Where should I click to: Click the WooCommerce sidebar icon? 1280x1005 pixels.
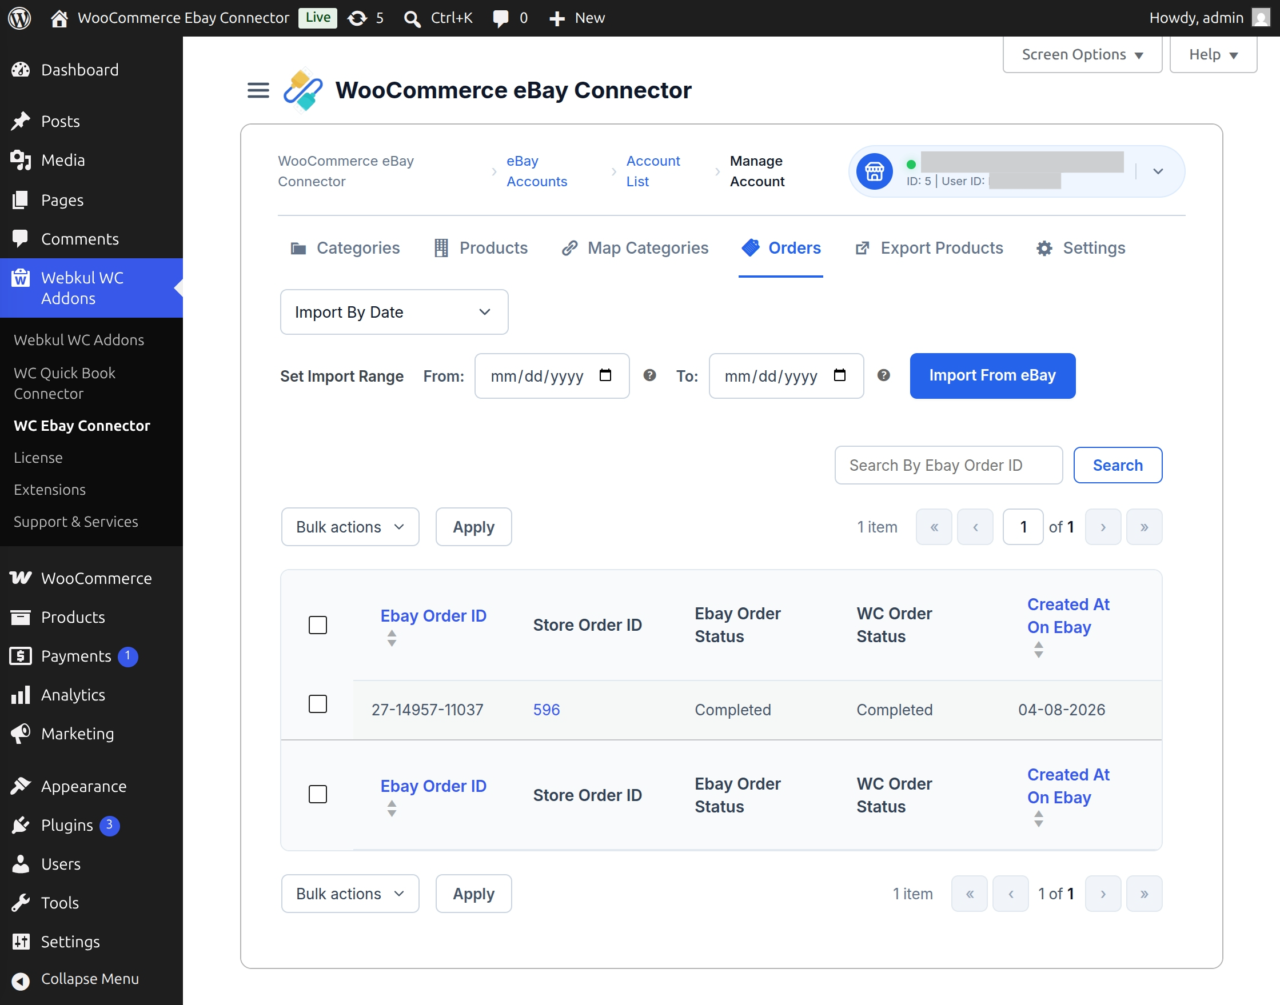click(21, 578)
